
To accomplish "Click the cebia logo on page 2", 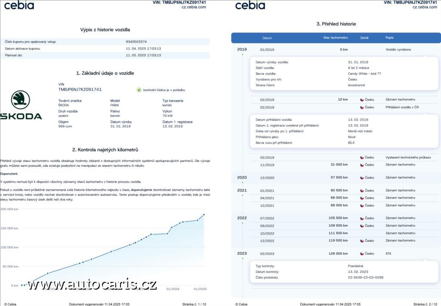I will click(250, 5).
